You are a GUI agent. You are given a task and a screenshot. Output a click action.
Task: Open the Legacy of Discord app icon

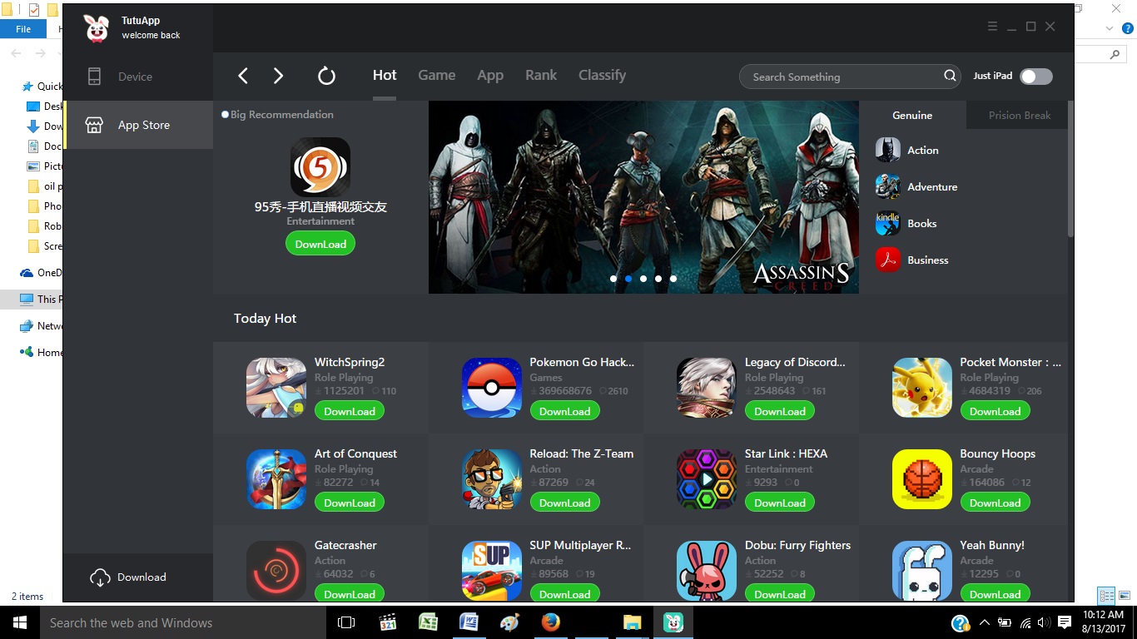tap(707, 388)
